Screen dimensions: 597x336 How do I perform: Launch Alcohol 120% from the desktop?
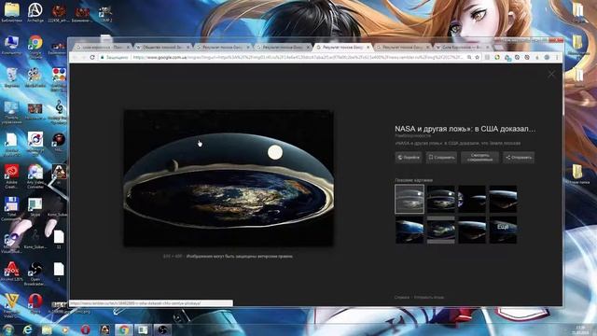pos(11,272)
